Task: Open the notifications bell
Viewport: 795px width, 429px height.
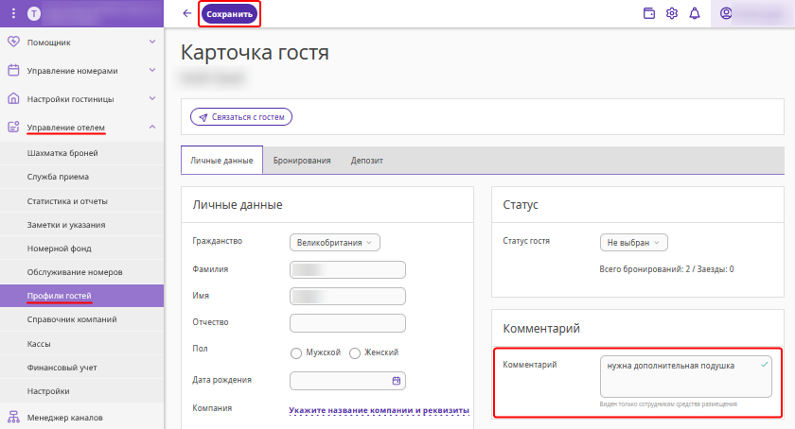Action: [695, 13]
